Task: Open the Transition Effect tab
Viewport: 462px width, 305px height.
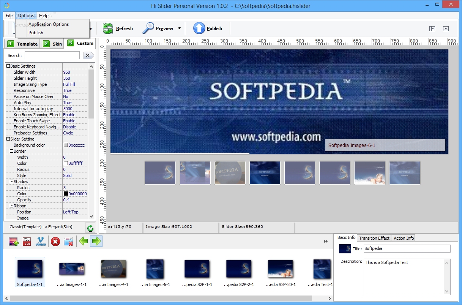Action: click(x=374, y=238)
